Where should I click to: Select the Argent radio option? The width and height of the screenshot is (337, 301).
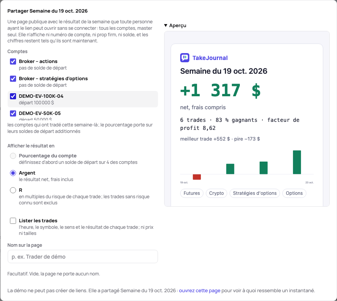13,173
